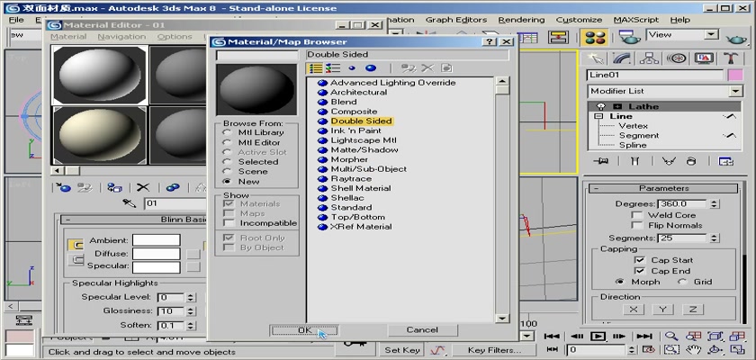This screenshot has height=360, width=756.
Task: Open the Hierarchy command panel tab
Action: click(649, 58)
